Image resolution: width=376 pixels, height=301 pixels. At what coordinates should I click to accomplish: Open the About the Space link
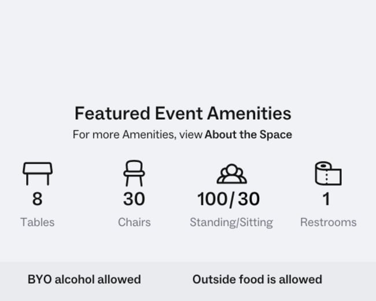click(x=248, y=134)
